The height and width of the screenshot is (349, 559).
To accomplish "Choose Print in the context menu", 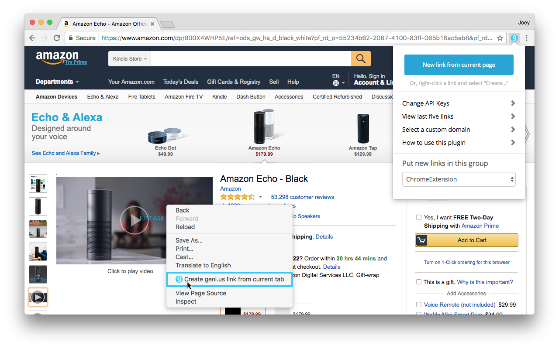I will click(229, 249).
